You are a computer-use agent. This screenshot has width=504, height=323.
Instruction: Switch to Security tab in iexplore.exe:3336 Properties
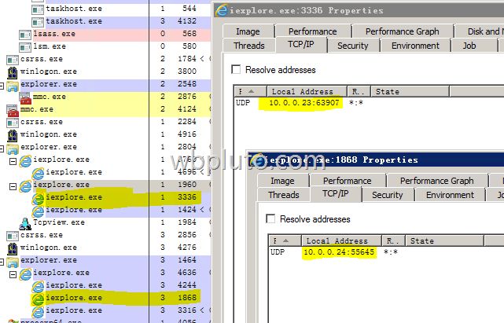352,46
